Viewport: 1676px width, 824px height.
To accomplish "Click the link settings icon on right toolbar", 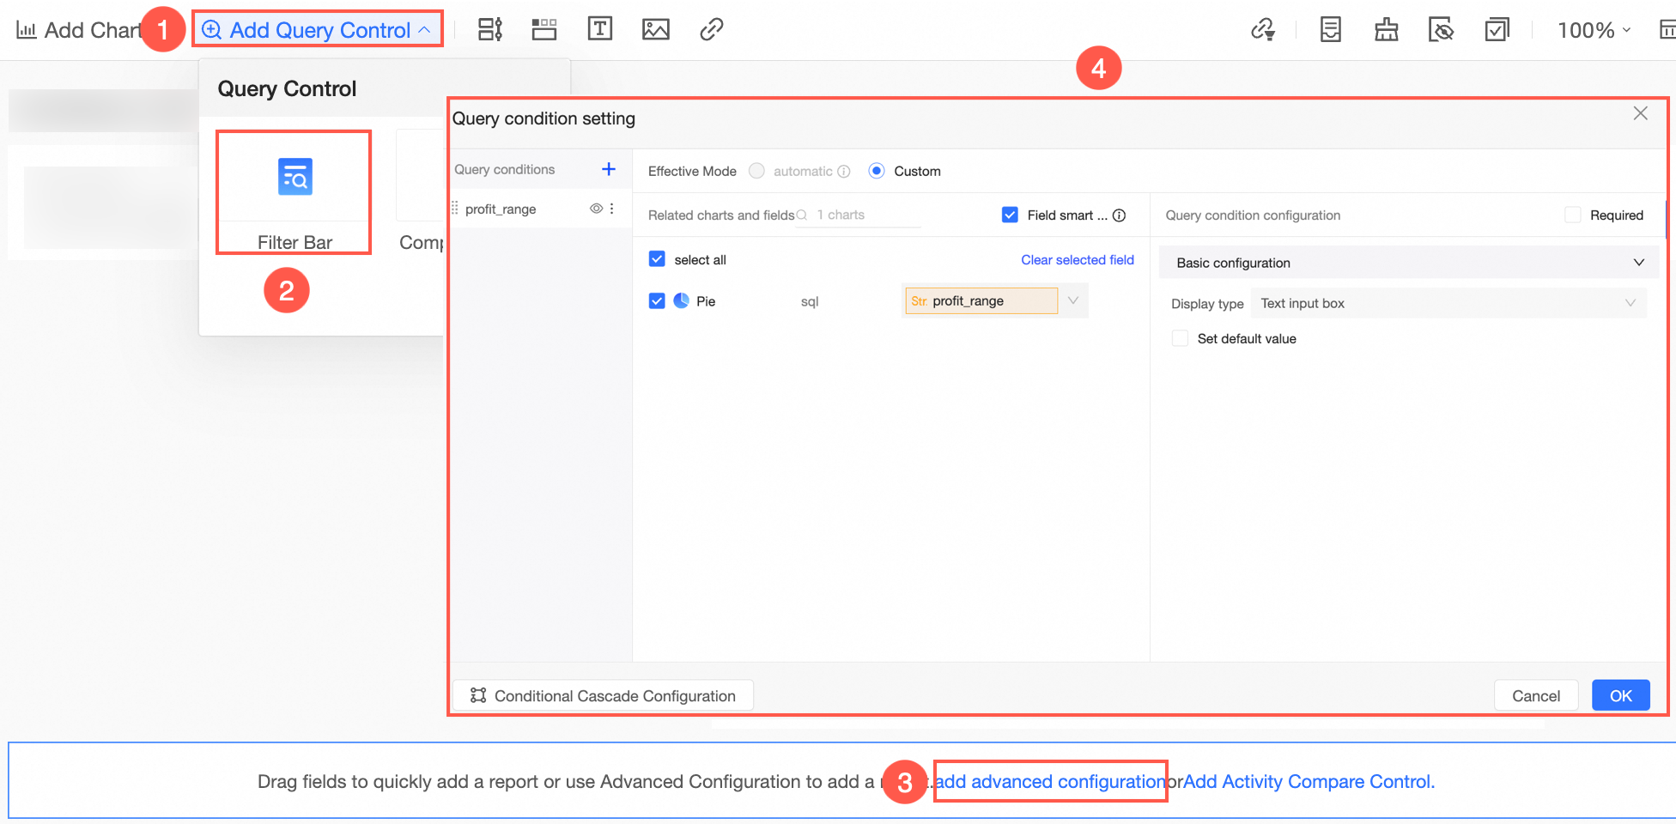I will [x=1263, y=30].
